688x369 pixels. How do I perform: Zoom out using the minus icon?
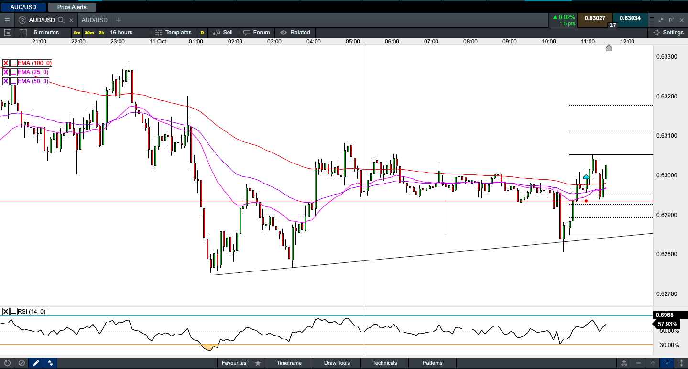(639, 363)
